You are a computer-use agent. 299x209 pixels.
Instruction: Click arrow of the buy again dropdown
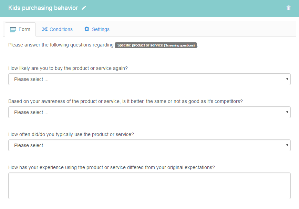[287, 79]
